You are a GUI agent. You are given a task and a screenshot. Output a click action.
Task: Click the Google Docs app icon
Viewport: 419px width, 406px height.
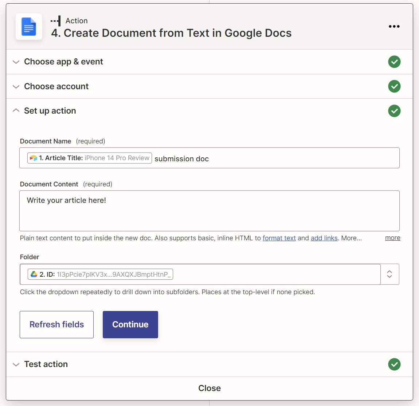coord(29,26)
